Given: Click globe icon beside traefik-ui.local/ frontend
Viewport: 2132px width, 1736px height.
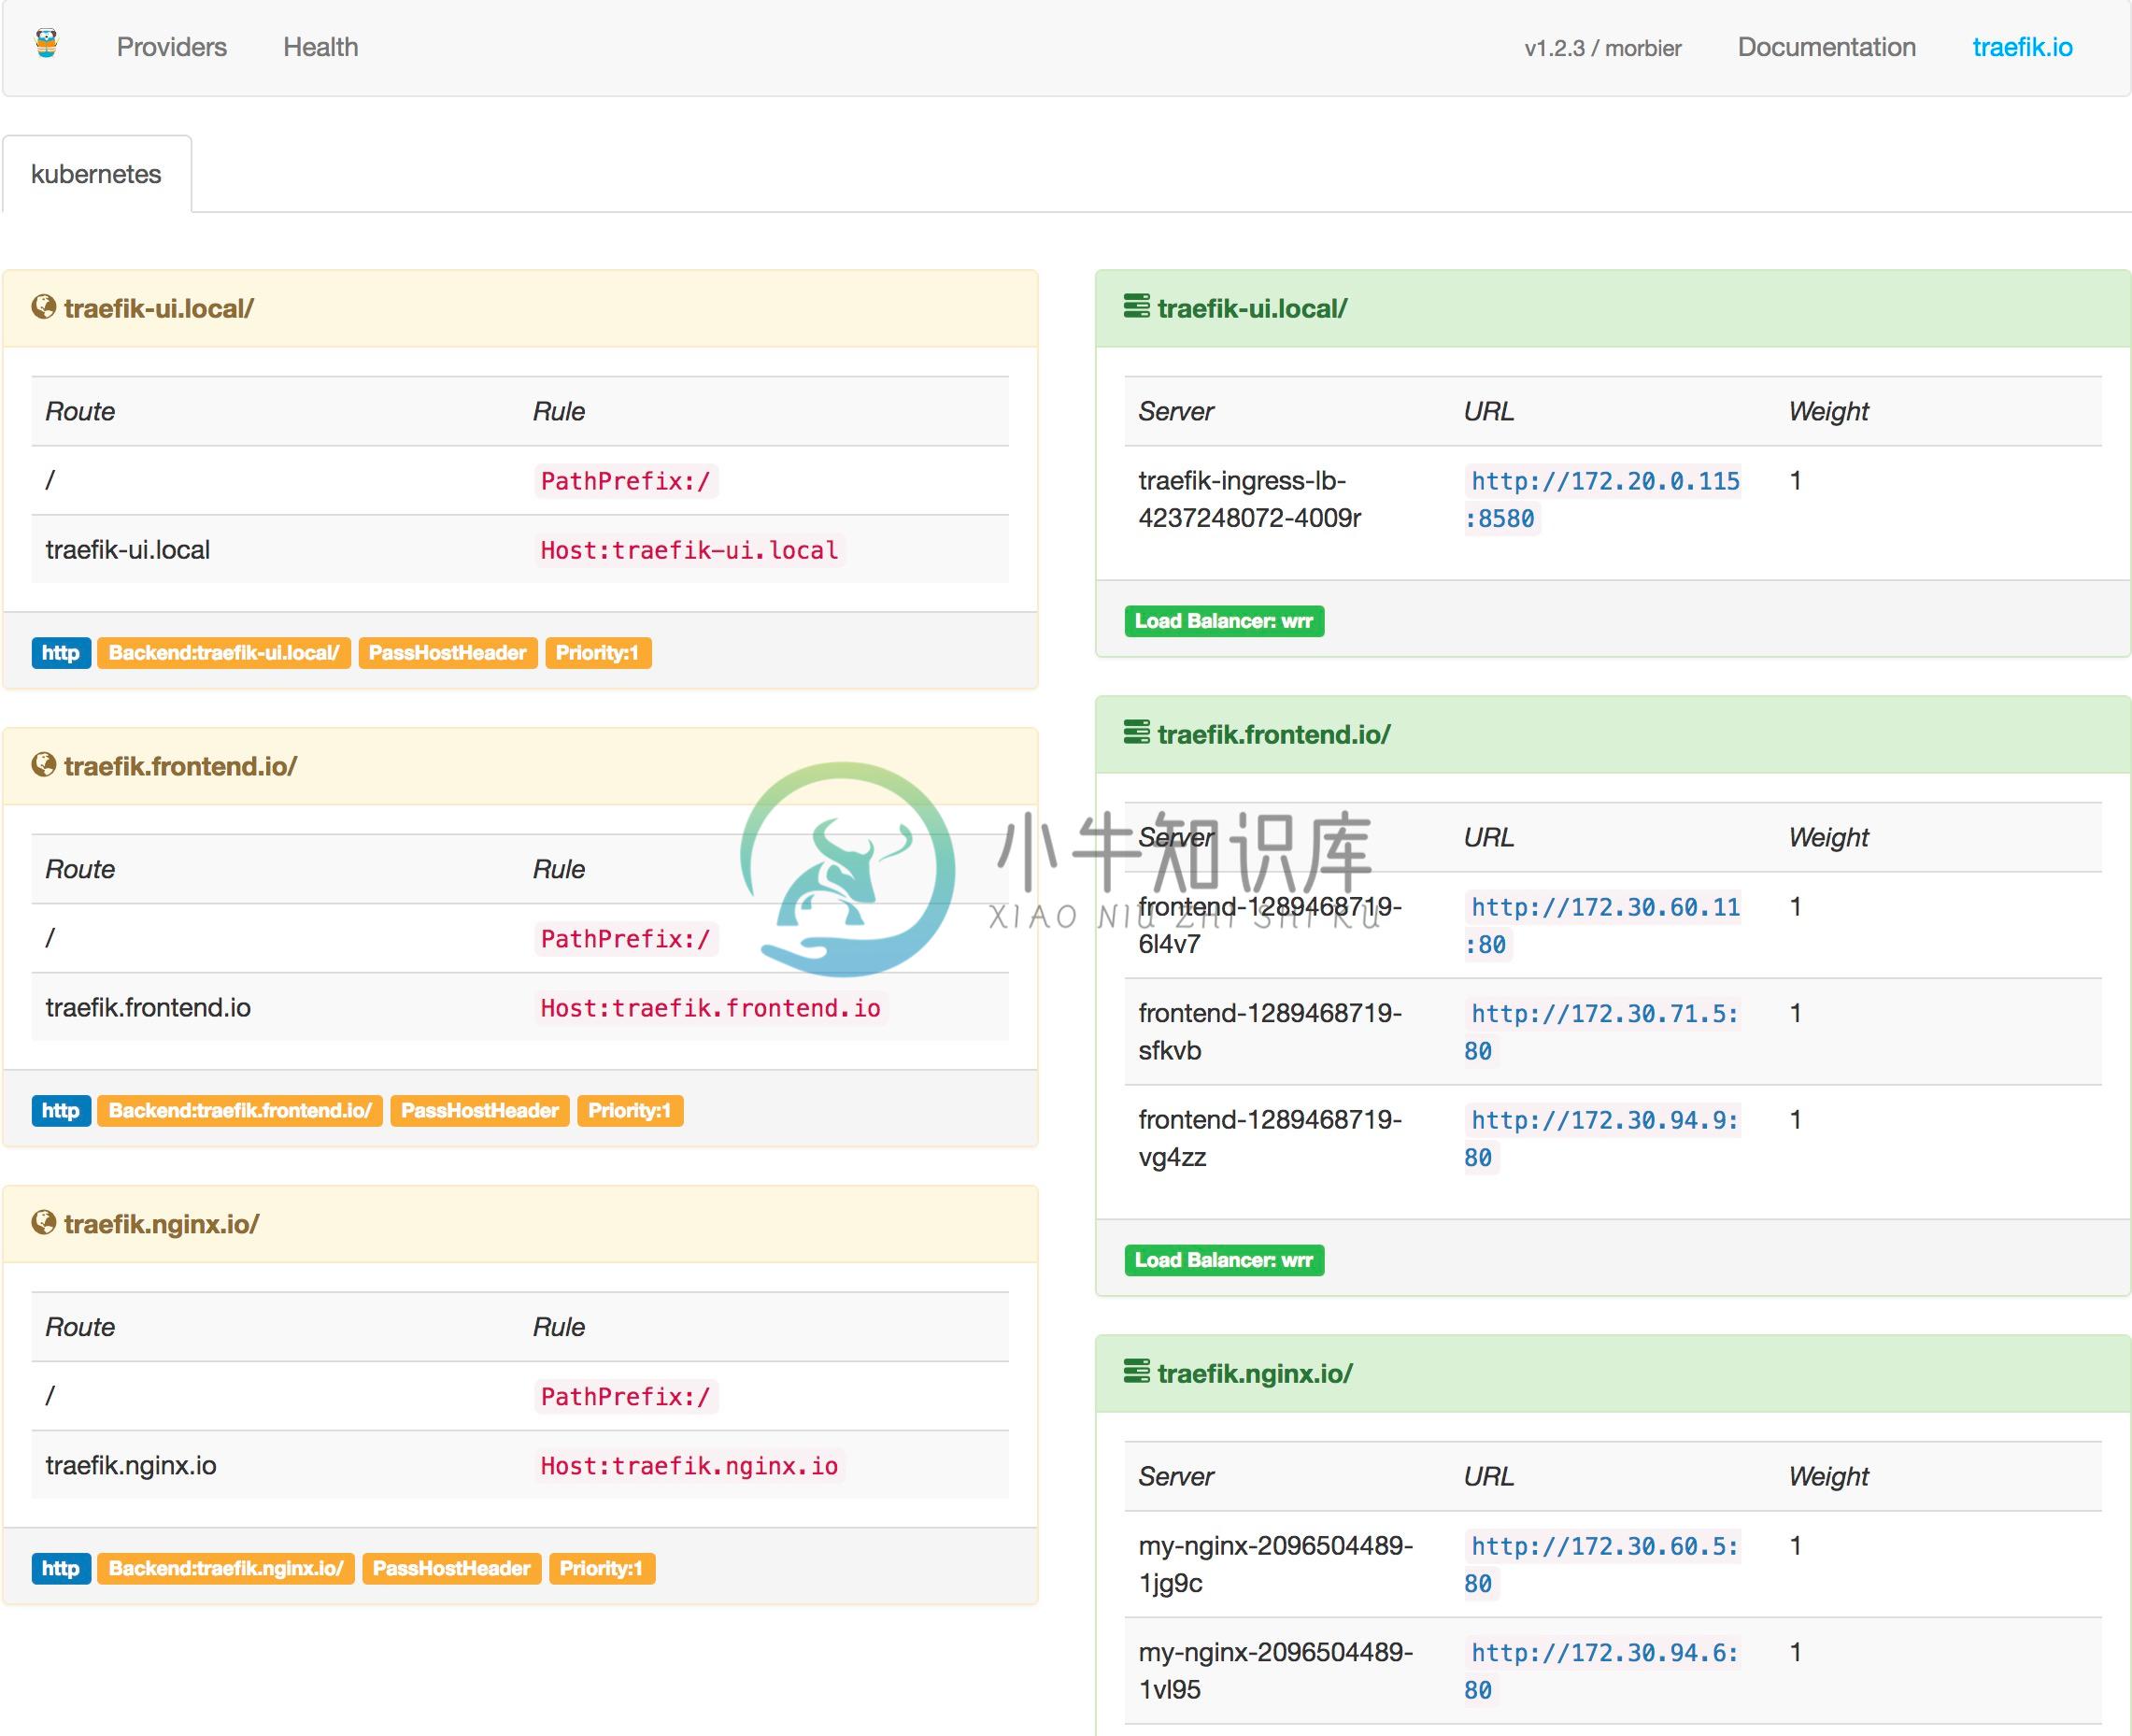Looking at the screenshot, I should (43, 307).
